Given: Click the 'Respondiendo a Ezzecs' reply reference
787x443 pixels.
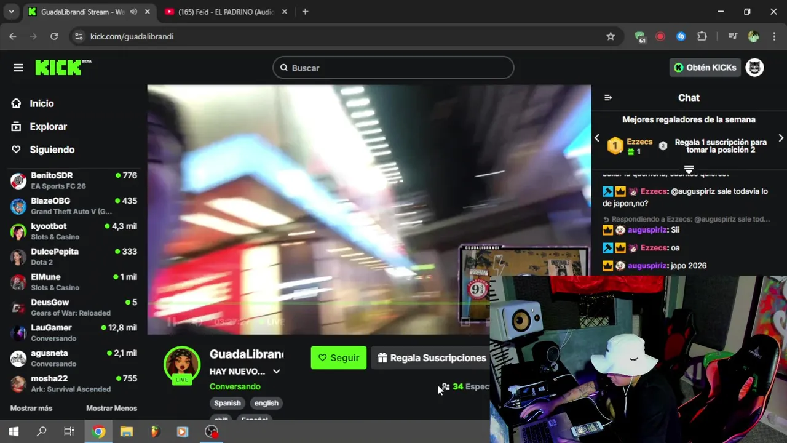Looking at the screenshot, I should 686,219.
